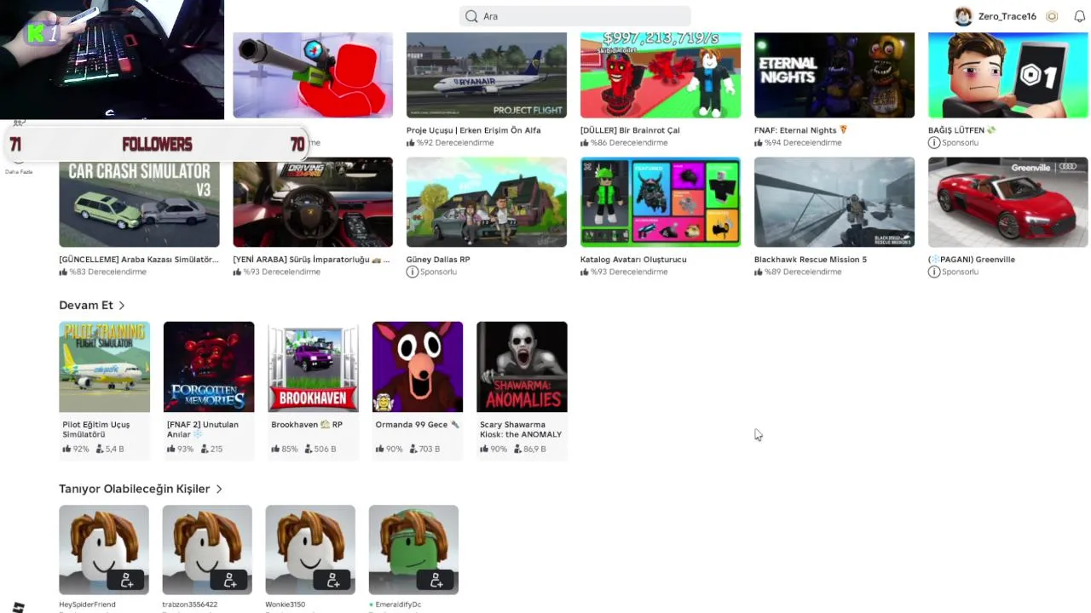The width and height of the screenshot is (1091, 613).
Task: Click Sponsorlu info icon under Güney Dallas
Action: pos(413,272)
